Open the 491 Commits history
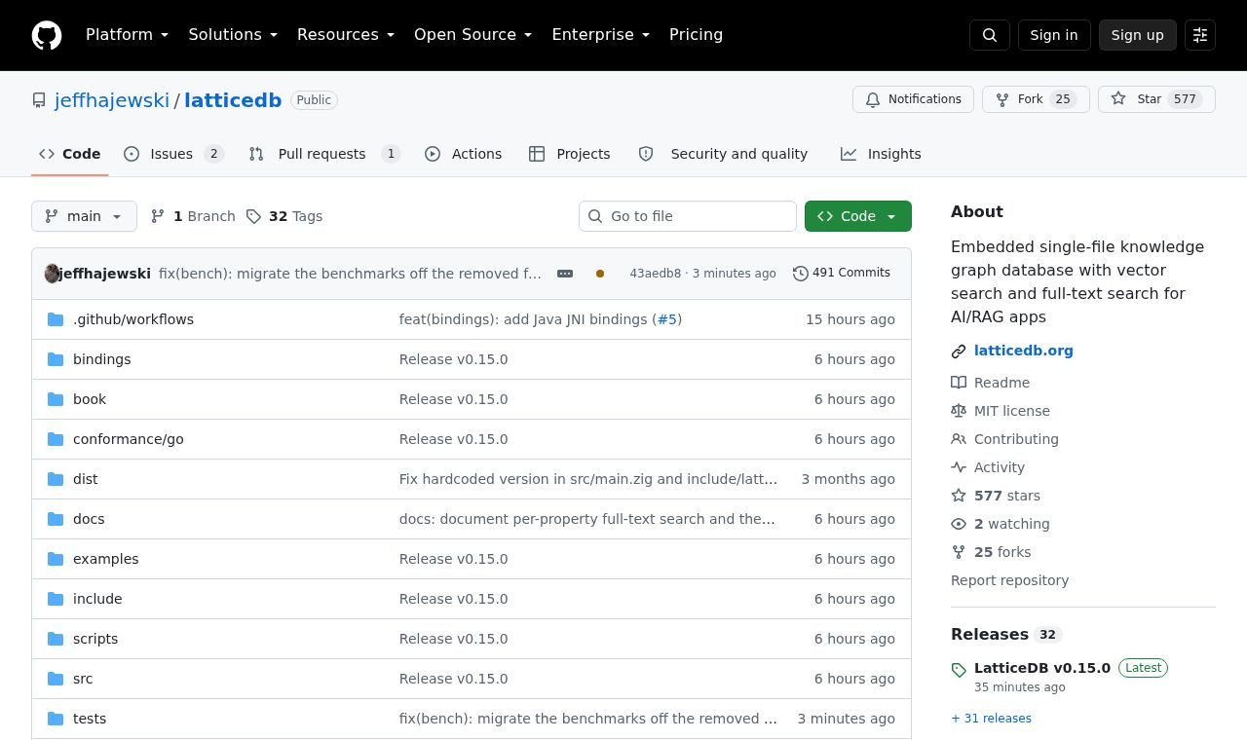The height and width of the screenshot is (740, 1247). 842,274
